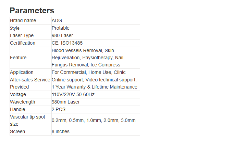Viewport: 234px width, 142px height.
Task: Select the 980 Laser value cell
Action: coord(62,35)
